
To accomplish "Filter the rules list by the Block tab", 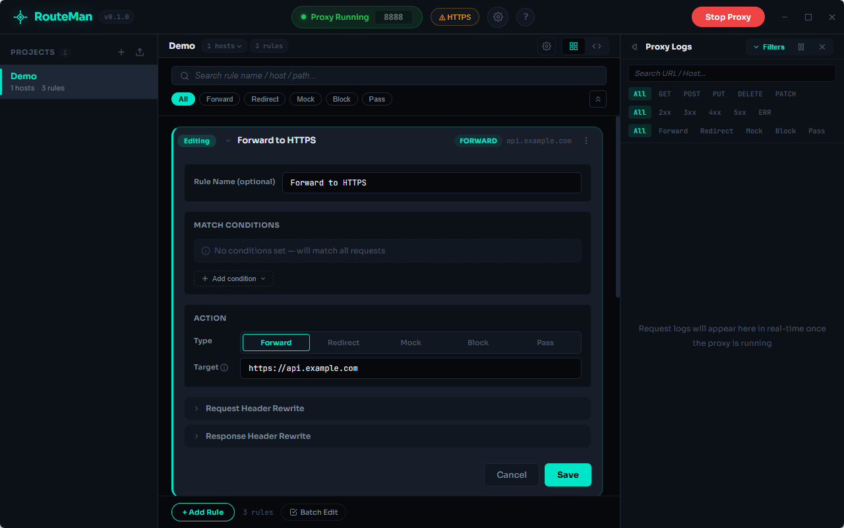I will point(342,99).
